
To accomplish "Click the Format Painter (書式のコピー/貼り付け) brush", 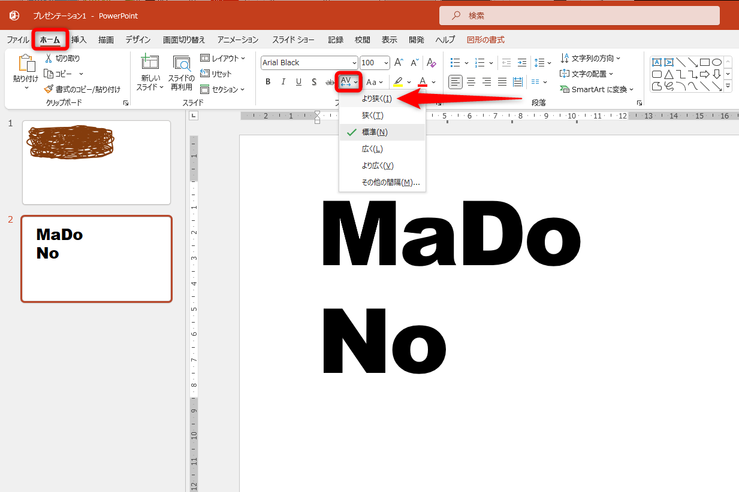I will pos(49,89).
